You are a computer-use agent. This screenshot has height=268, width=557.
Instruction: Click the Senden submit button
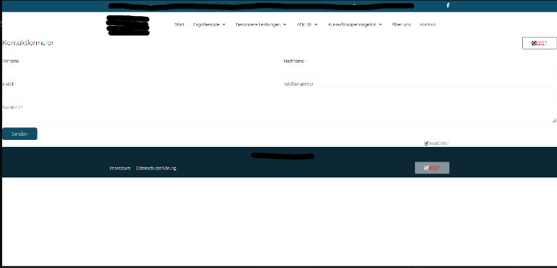click(x=19, y=134)
